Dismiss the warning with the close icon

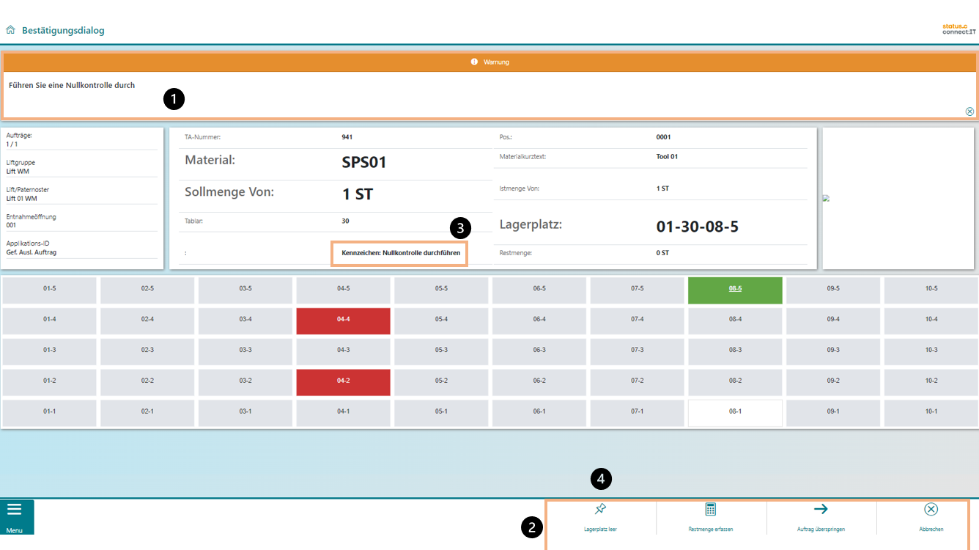click(969, 111)
